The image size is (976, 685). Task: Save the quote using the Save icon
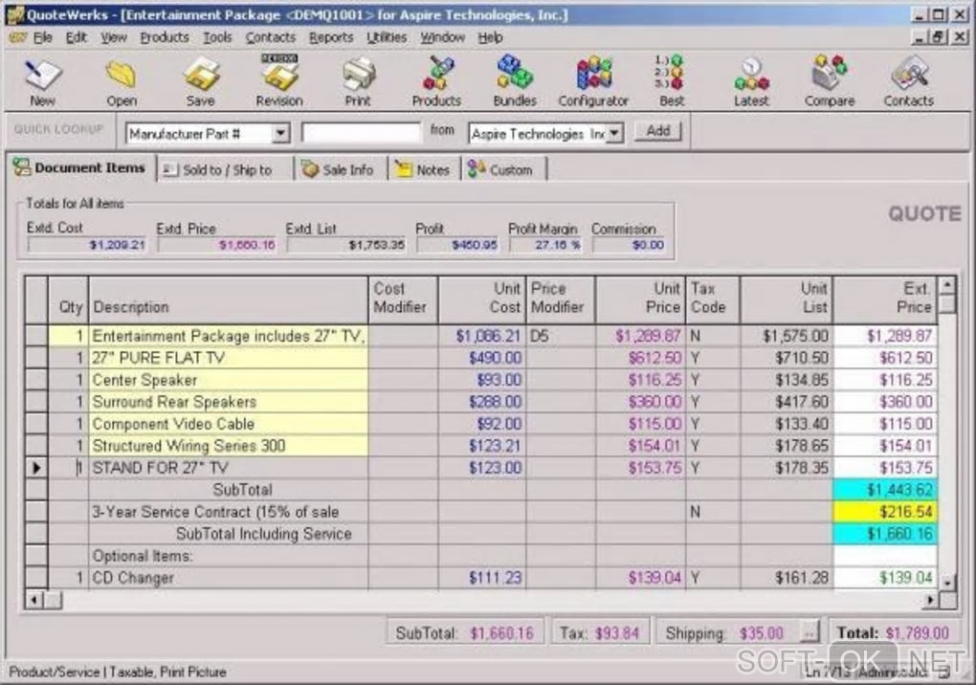pos(200,81)
